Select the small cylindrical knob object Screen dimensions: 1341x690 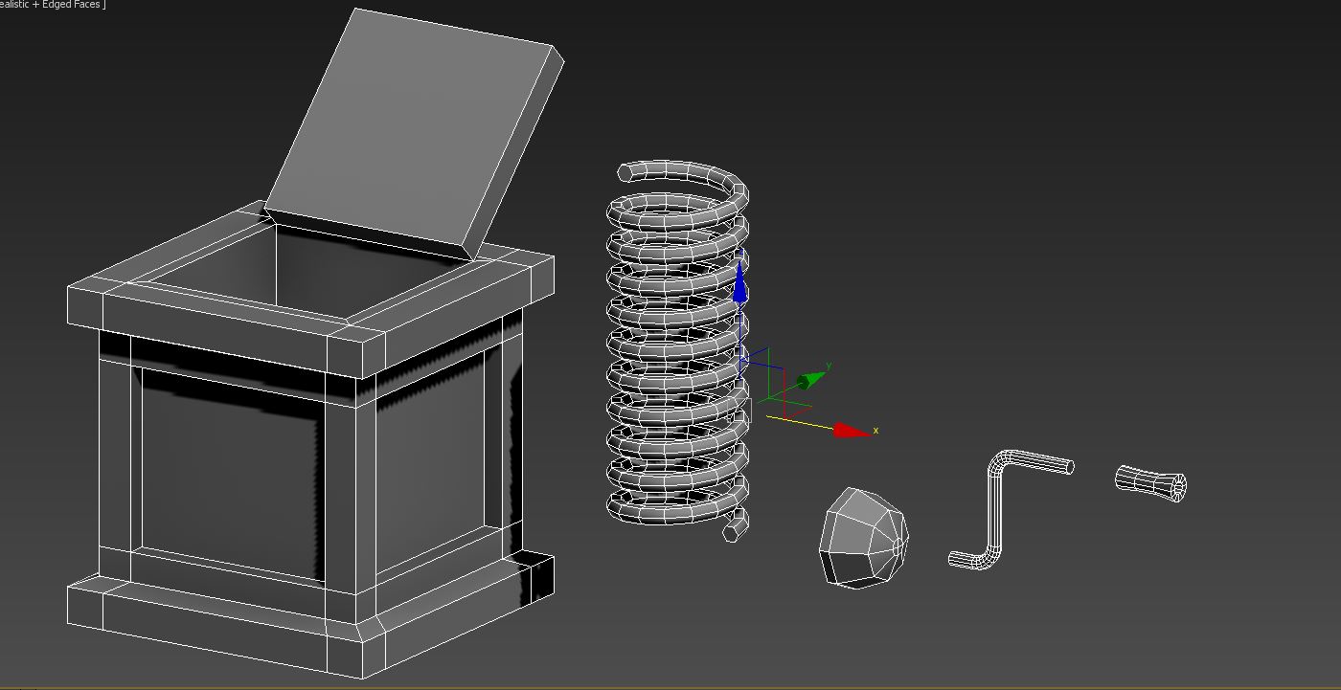[1151, 480]
